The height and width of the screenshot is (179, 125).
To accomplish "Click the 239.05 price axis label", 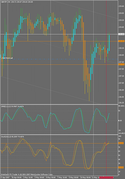I will coord(121,27).
